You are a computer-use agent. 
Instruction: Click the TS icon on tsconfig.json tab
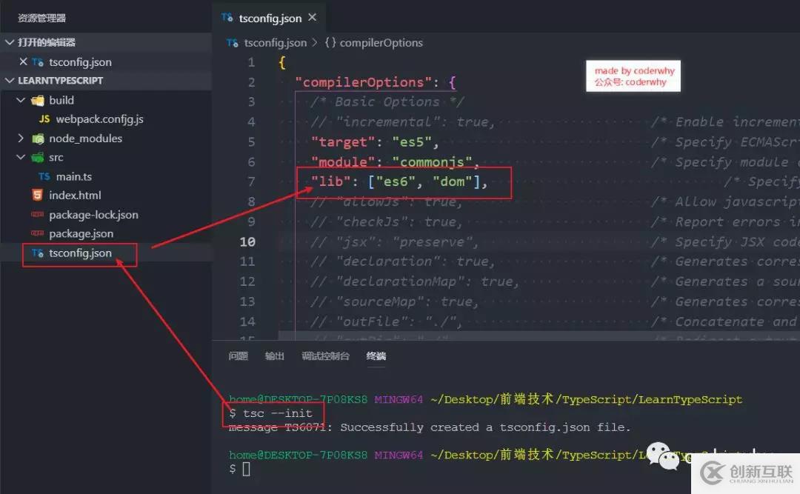227,18
